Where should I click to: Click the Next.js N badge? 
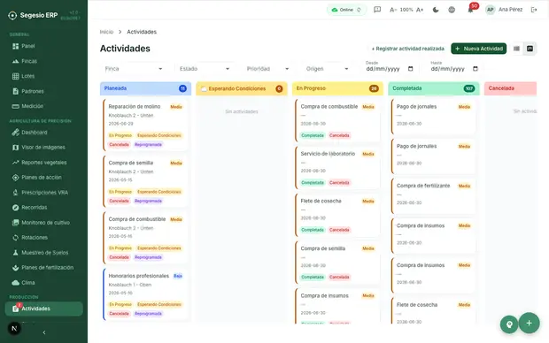14,328
